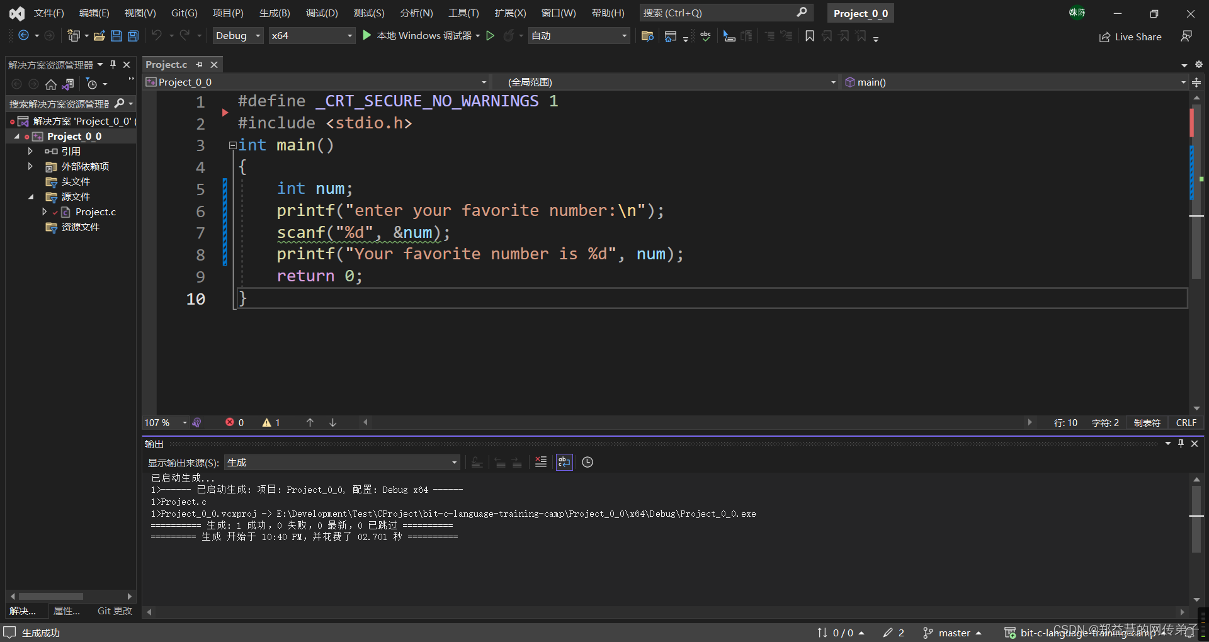Expand the 外部依赖项 node in Solution Explorer

(30, 166)
